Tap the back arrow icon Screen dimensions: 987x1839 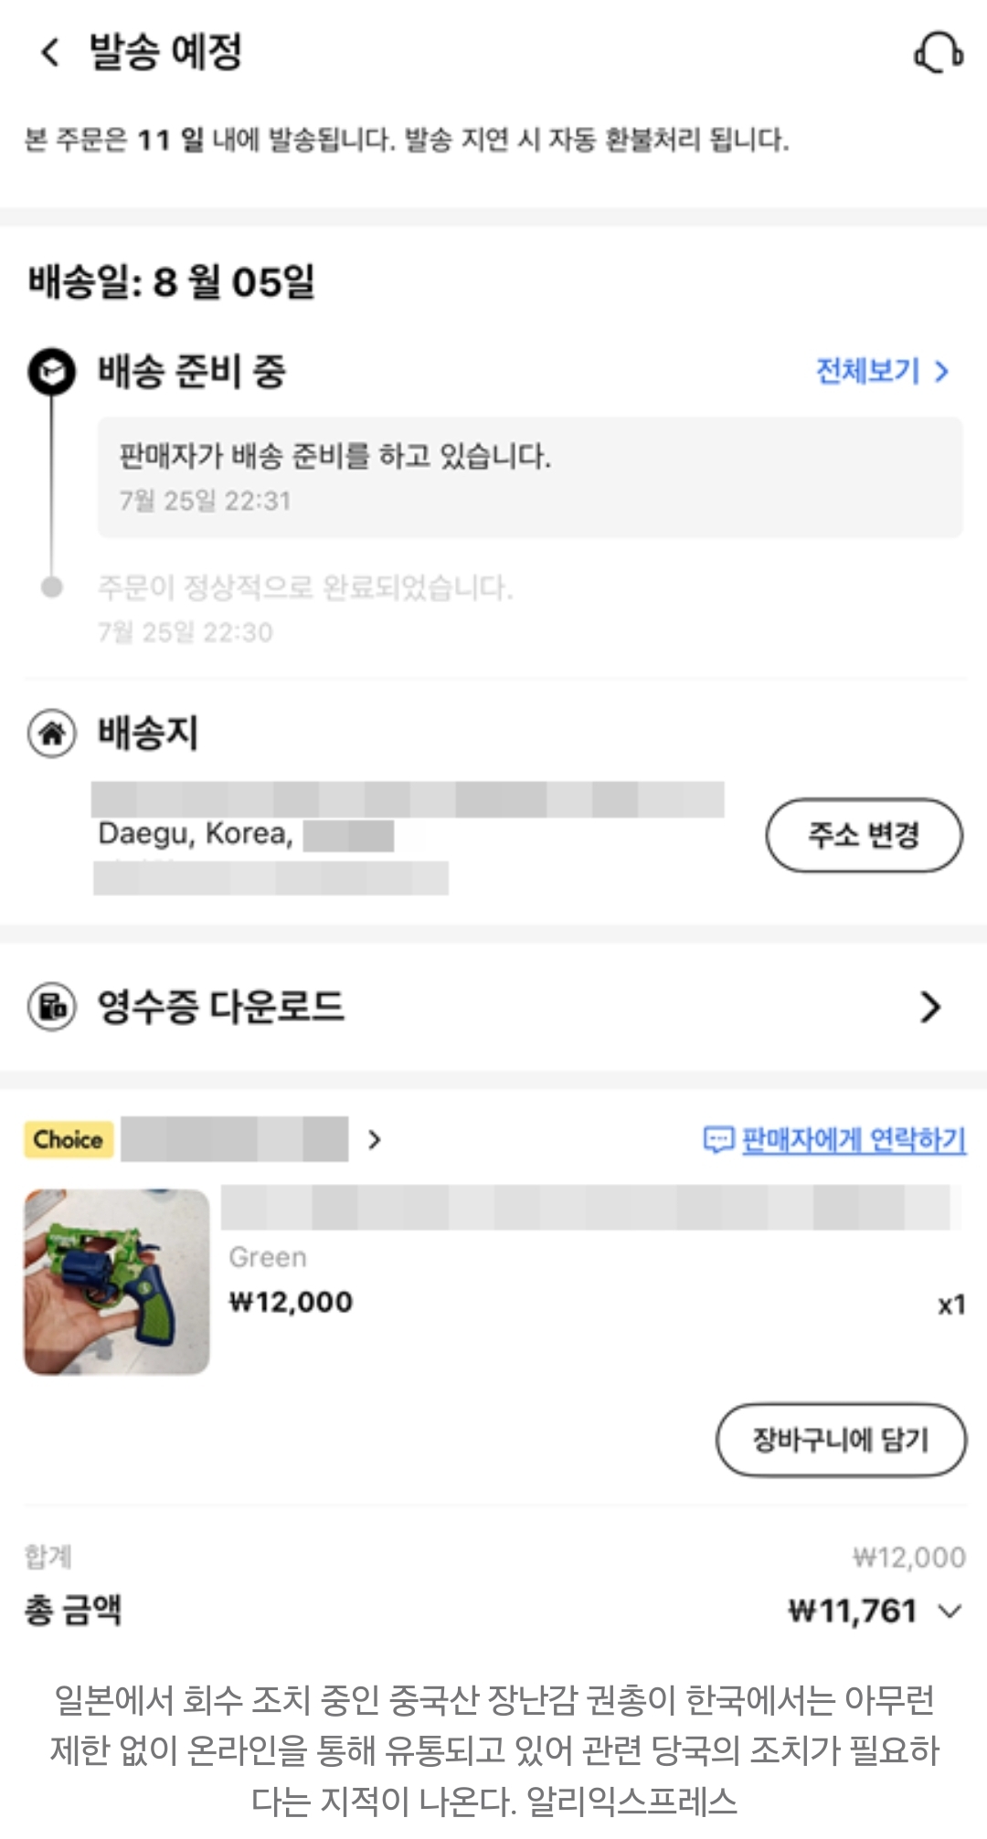pos(50,52)
